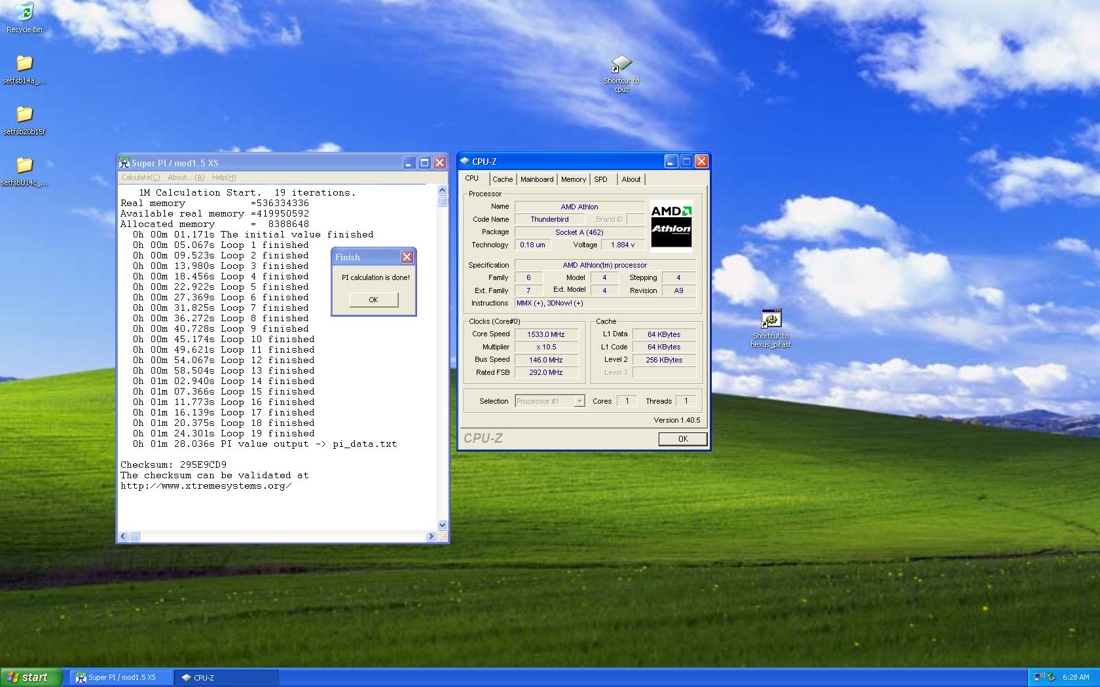Click the Version 1.40.5 label
The width and height of the screenshot is (1100, 687).
click(x=676, y=420)
